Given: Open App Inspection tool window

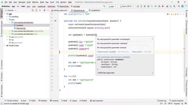Looking at the screenshot, I should coord(97,101).
